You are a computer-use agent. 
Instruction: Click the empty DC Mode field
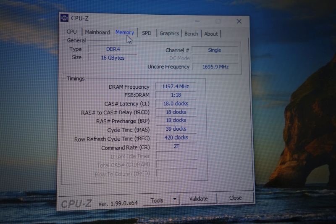[x=215, y=58]
